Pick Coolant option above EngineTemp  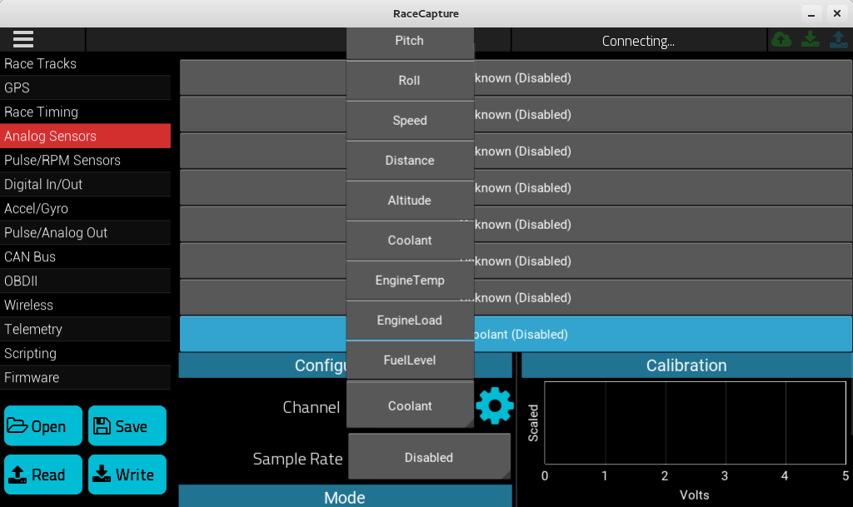(x=410, y=241)
